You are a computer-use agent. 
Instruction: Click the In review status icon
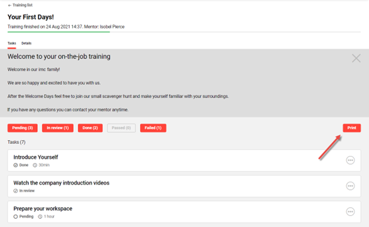(16, 191)
